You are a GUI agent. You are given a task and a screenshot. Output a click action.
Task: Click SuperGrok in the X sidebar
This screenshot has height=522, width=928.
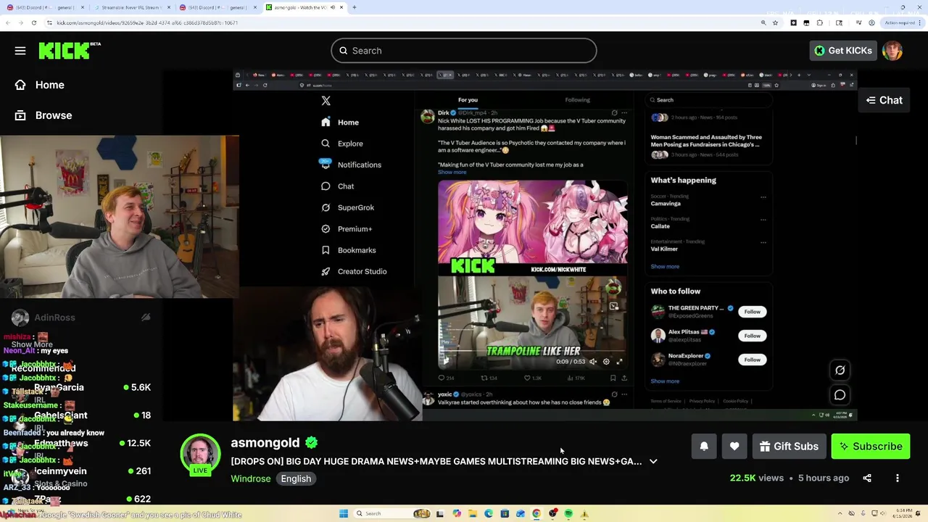(x=348, y=207)
